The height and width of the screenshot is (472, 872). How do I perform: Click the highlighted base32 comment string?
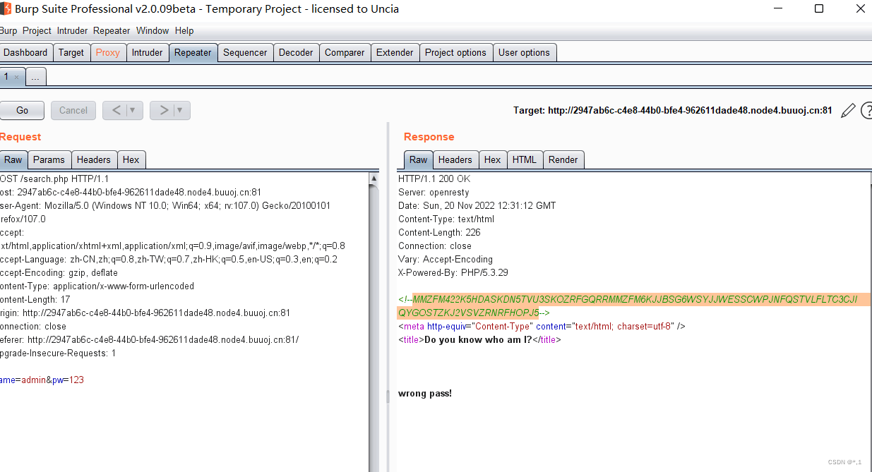tap(633, 306)
